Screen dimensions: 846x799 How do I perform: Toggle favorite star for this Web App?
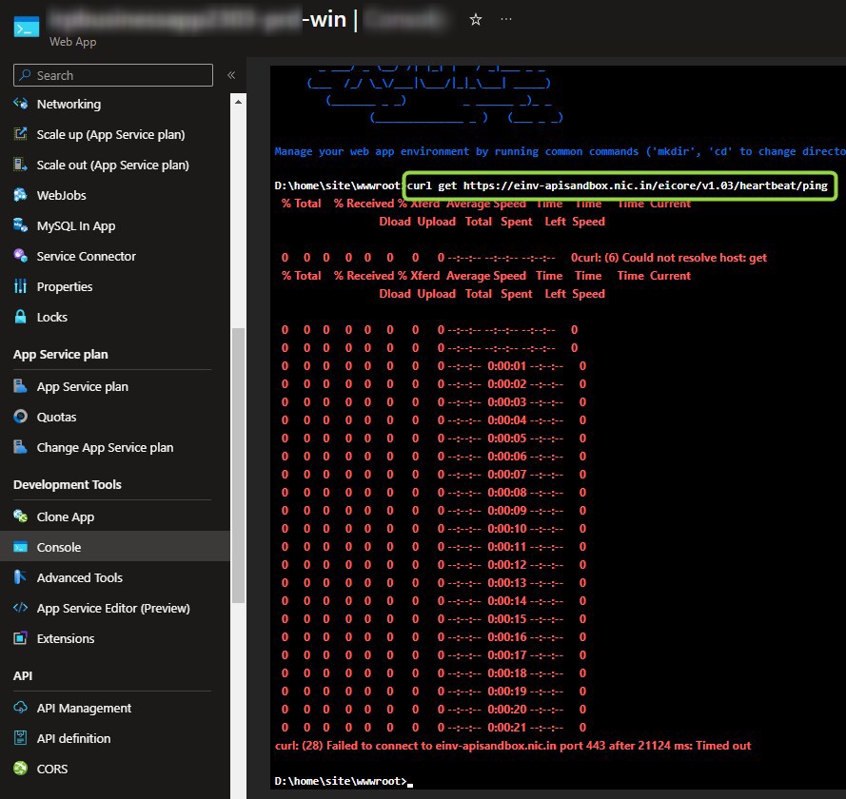coord(475,18)
